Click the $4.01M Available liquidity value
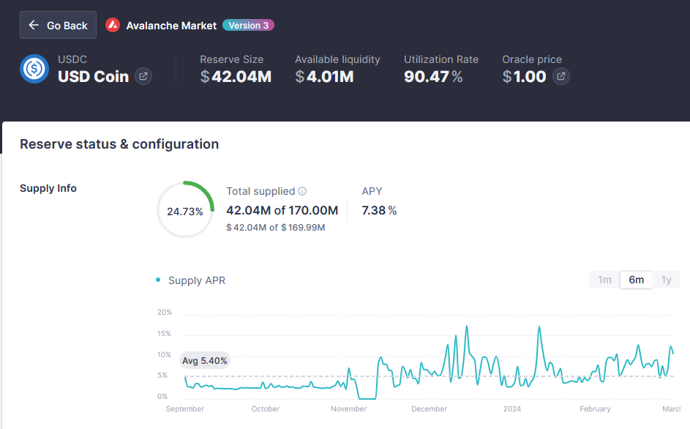Screen dimensions: 690x429 (324, 77)
